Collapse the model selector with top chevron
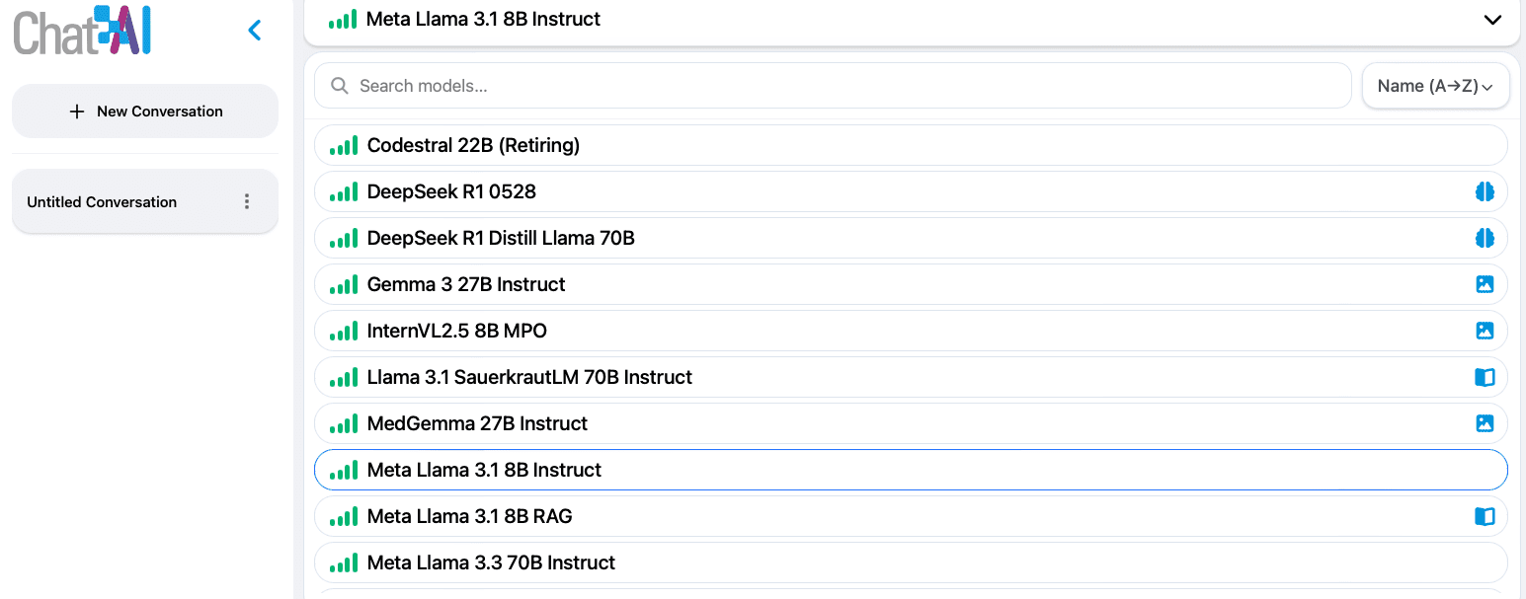This screenshot has height=599, width=1526. (1492, 20)
